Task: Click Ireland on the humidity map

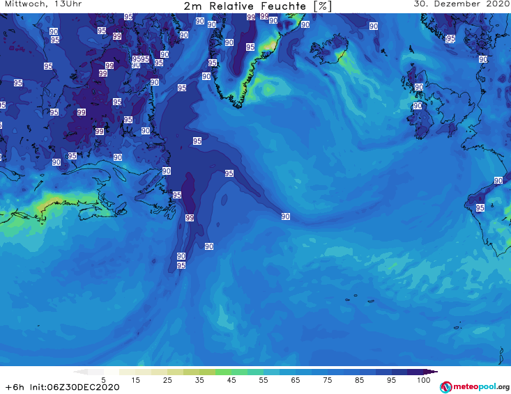Action: click(420, 123)
